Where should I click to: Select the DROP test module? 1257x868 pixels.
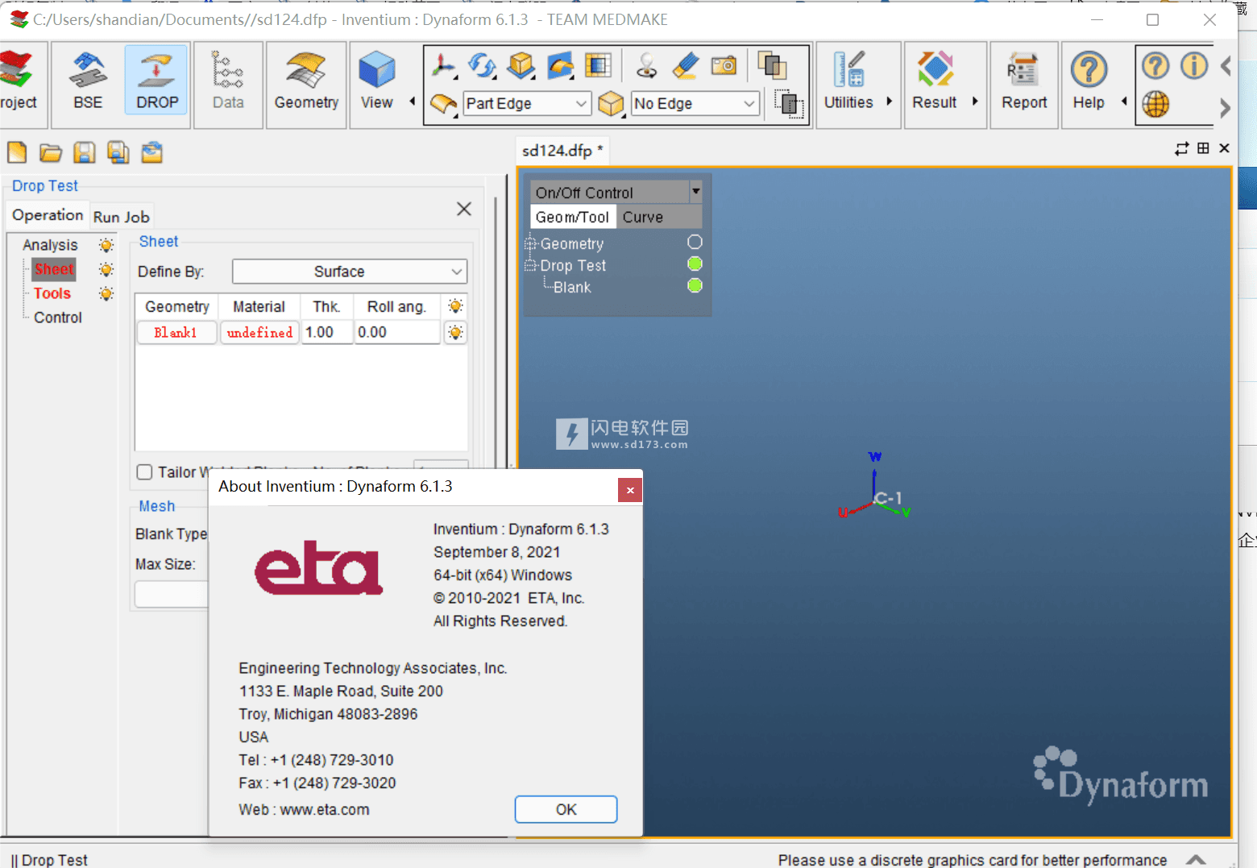(x=157, y=81)
